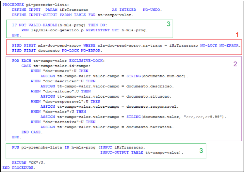Click the 'RETURN "OK":U.' line

[x=29, y=163]
